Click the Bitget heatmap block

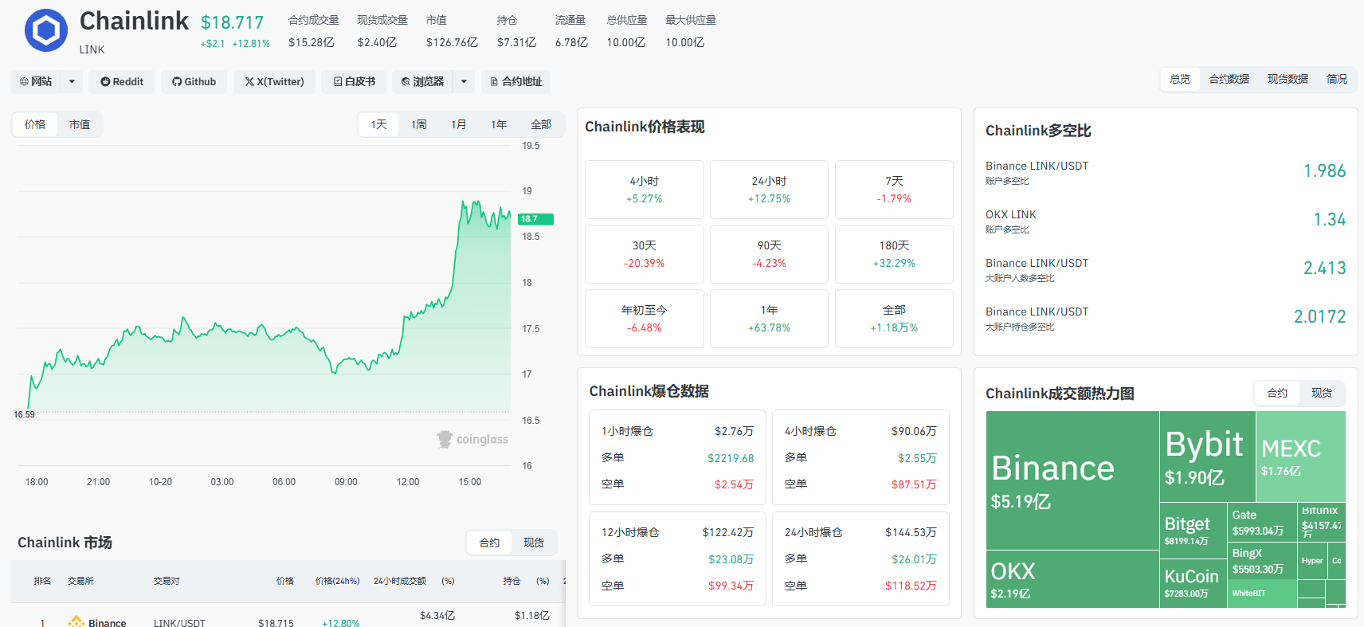1193,530
